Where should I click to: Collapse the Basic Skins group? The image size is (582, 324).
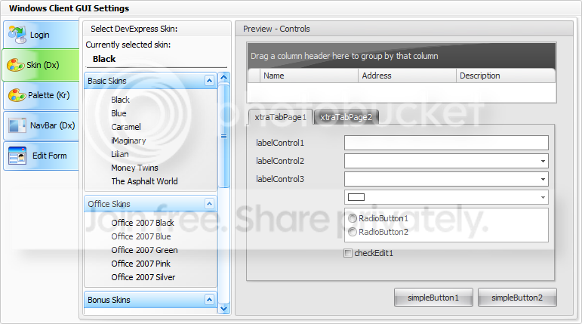coord(209,81)
